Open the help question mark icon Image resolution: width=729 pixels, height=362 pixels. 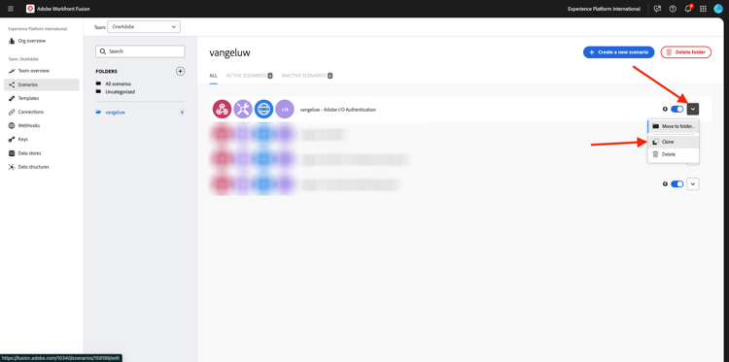point(673,9)
